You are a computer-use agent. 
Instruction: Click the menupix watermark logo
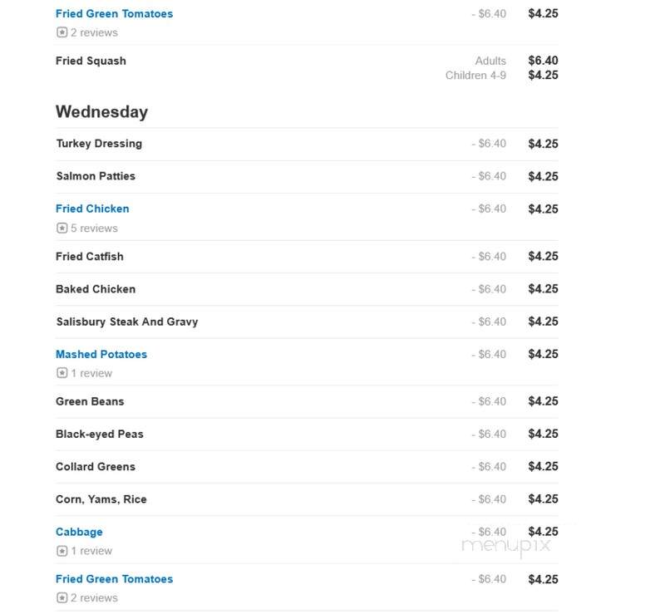(506, 547)
